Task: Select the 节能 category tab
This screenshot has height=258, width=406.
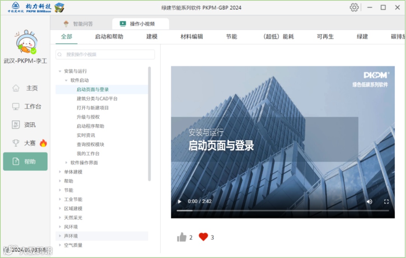Action: tap(232, 36)
